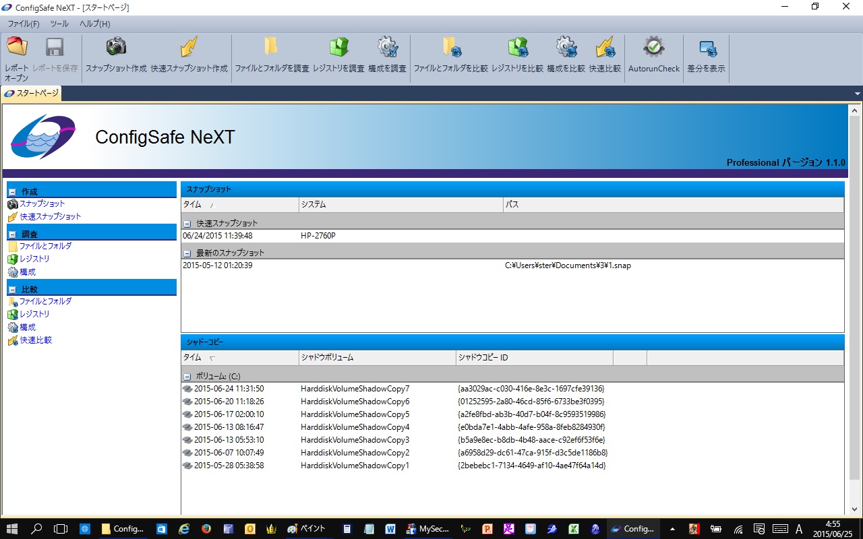Select the スタートページ tab
Viewport: 863px width, 539px height.
(x=32, y=94)
